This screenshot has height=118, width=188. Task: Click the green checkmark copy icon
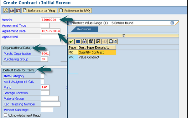[x=71, y=41]
